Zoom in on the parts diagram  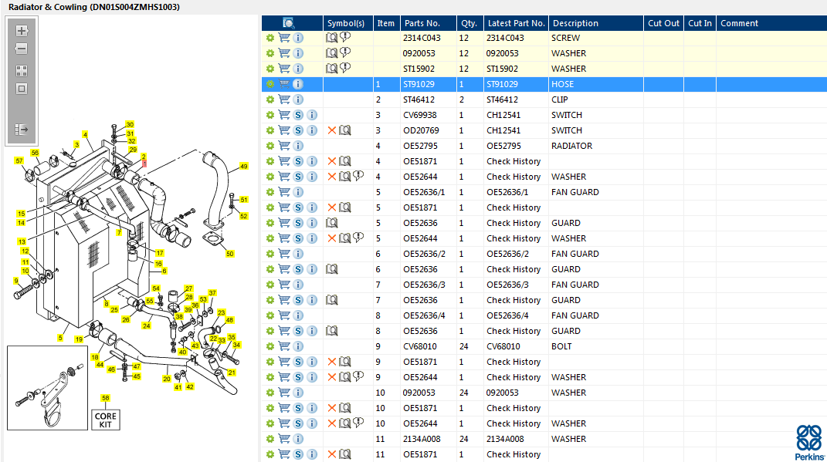pos(22,31)
